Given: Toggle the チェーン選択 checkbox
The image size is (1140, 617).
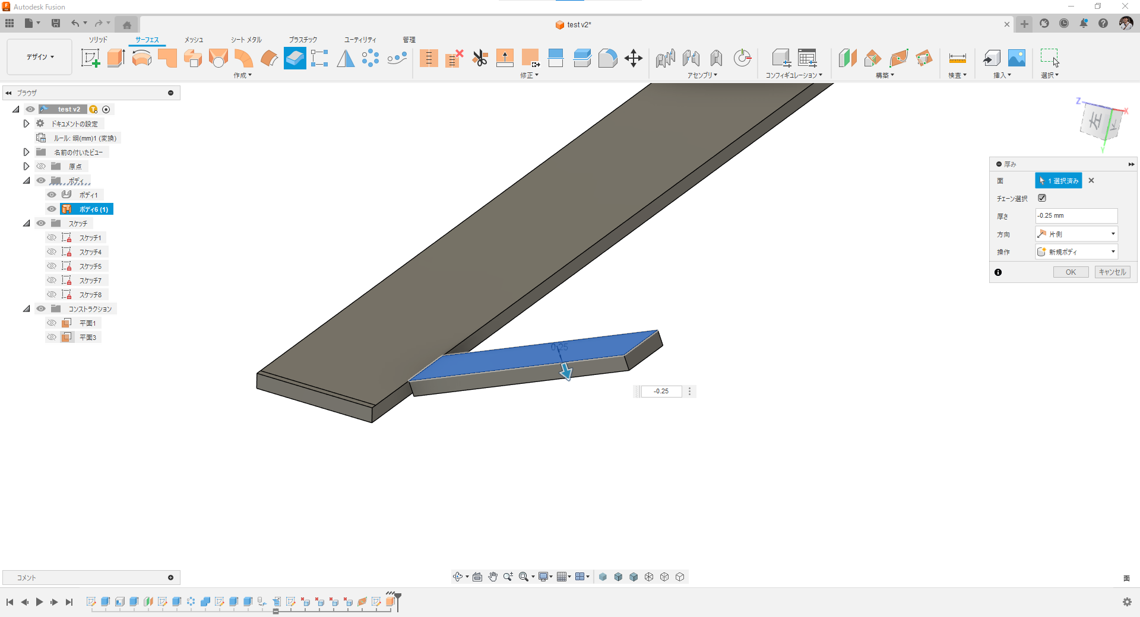Looking at the screenshot, I should 1042,198.
